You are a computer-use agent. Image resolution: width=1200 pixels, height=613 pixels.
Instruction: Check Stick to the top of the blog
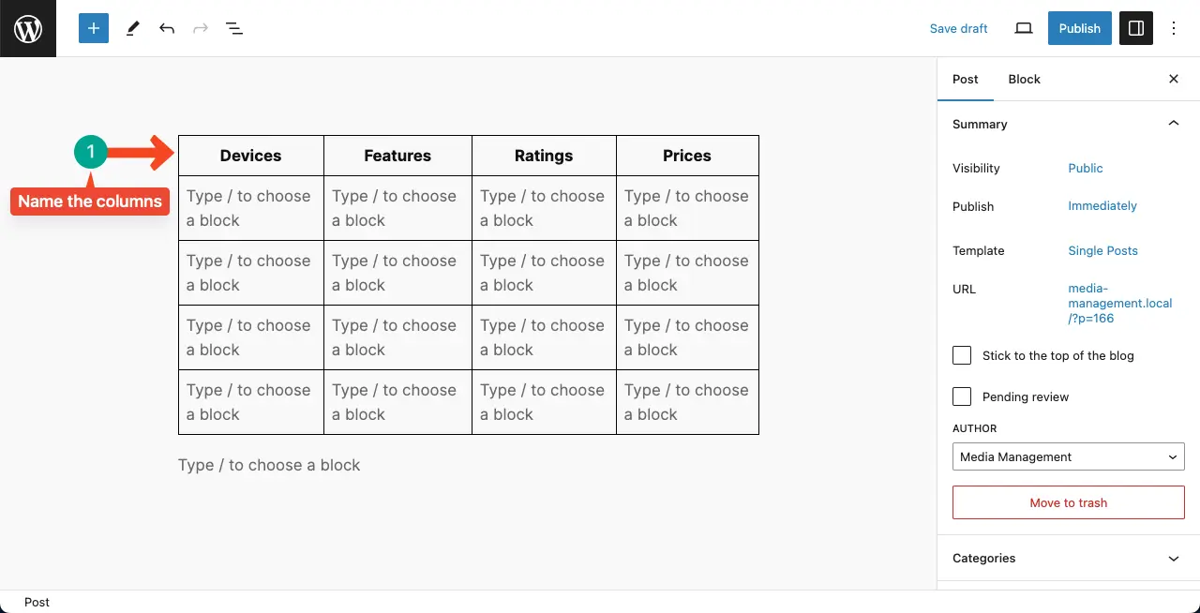coord(962,355)
